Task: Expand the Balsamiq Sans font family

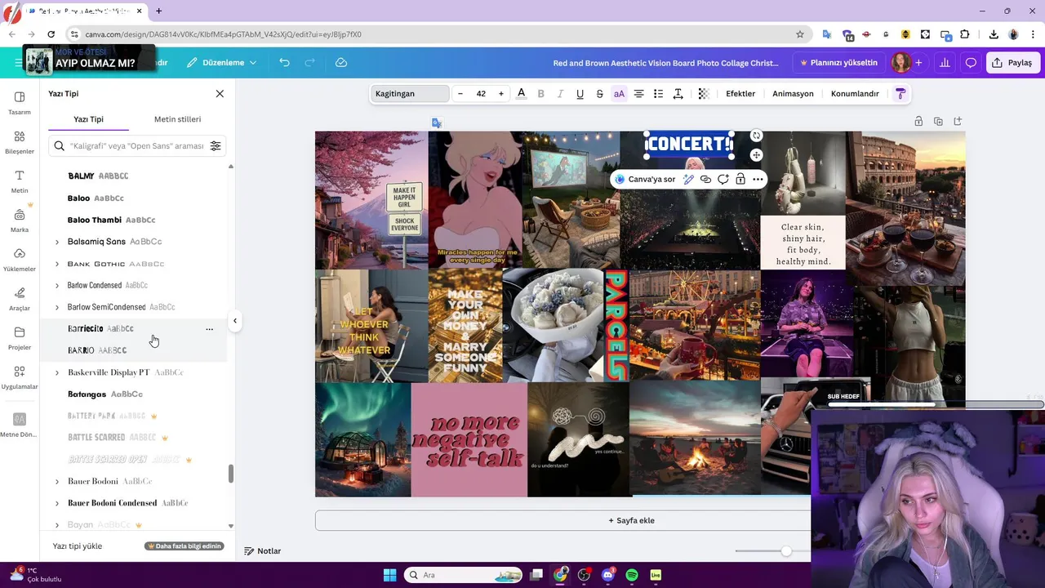Action: click(57, 242)
